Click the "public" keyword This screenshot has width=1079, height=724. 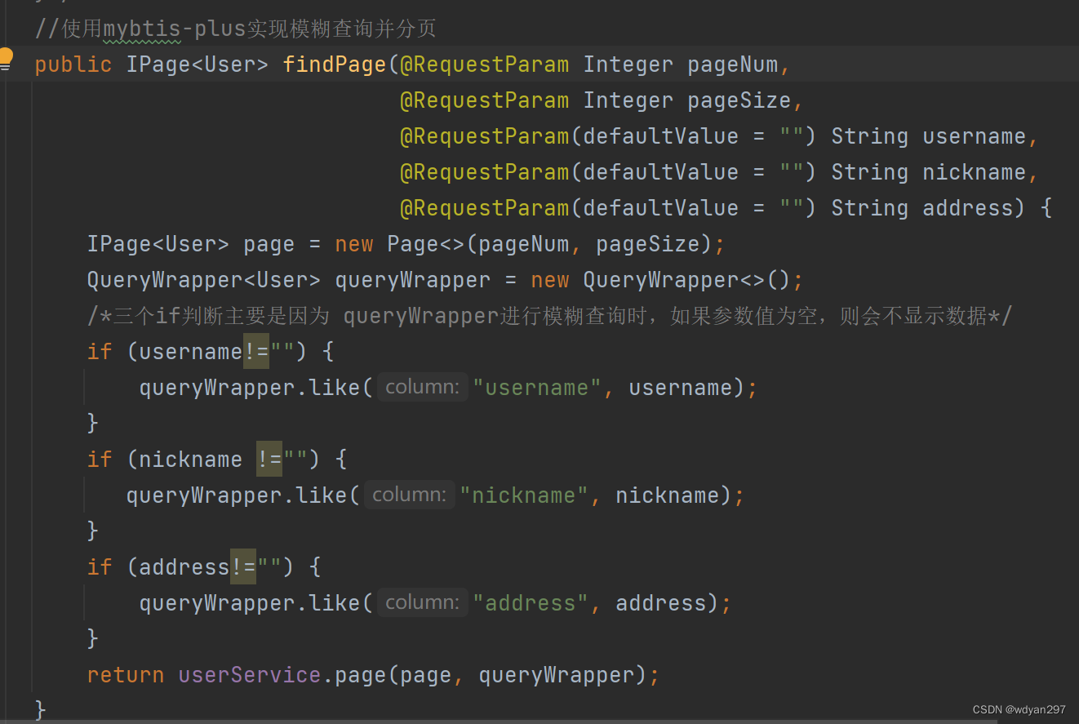(x=73, y=64)
